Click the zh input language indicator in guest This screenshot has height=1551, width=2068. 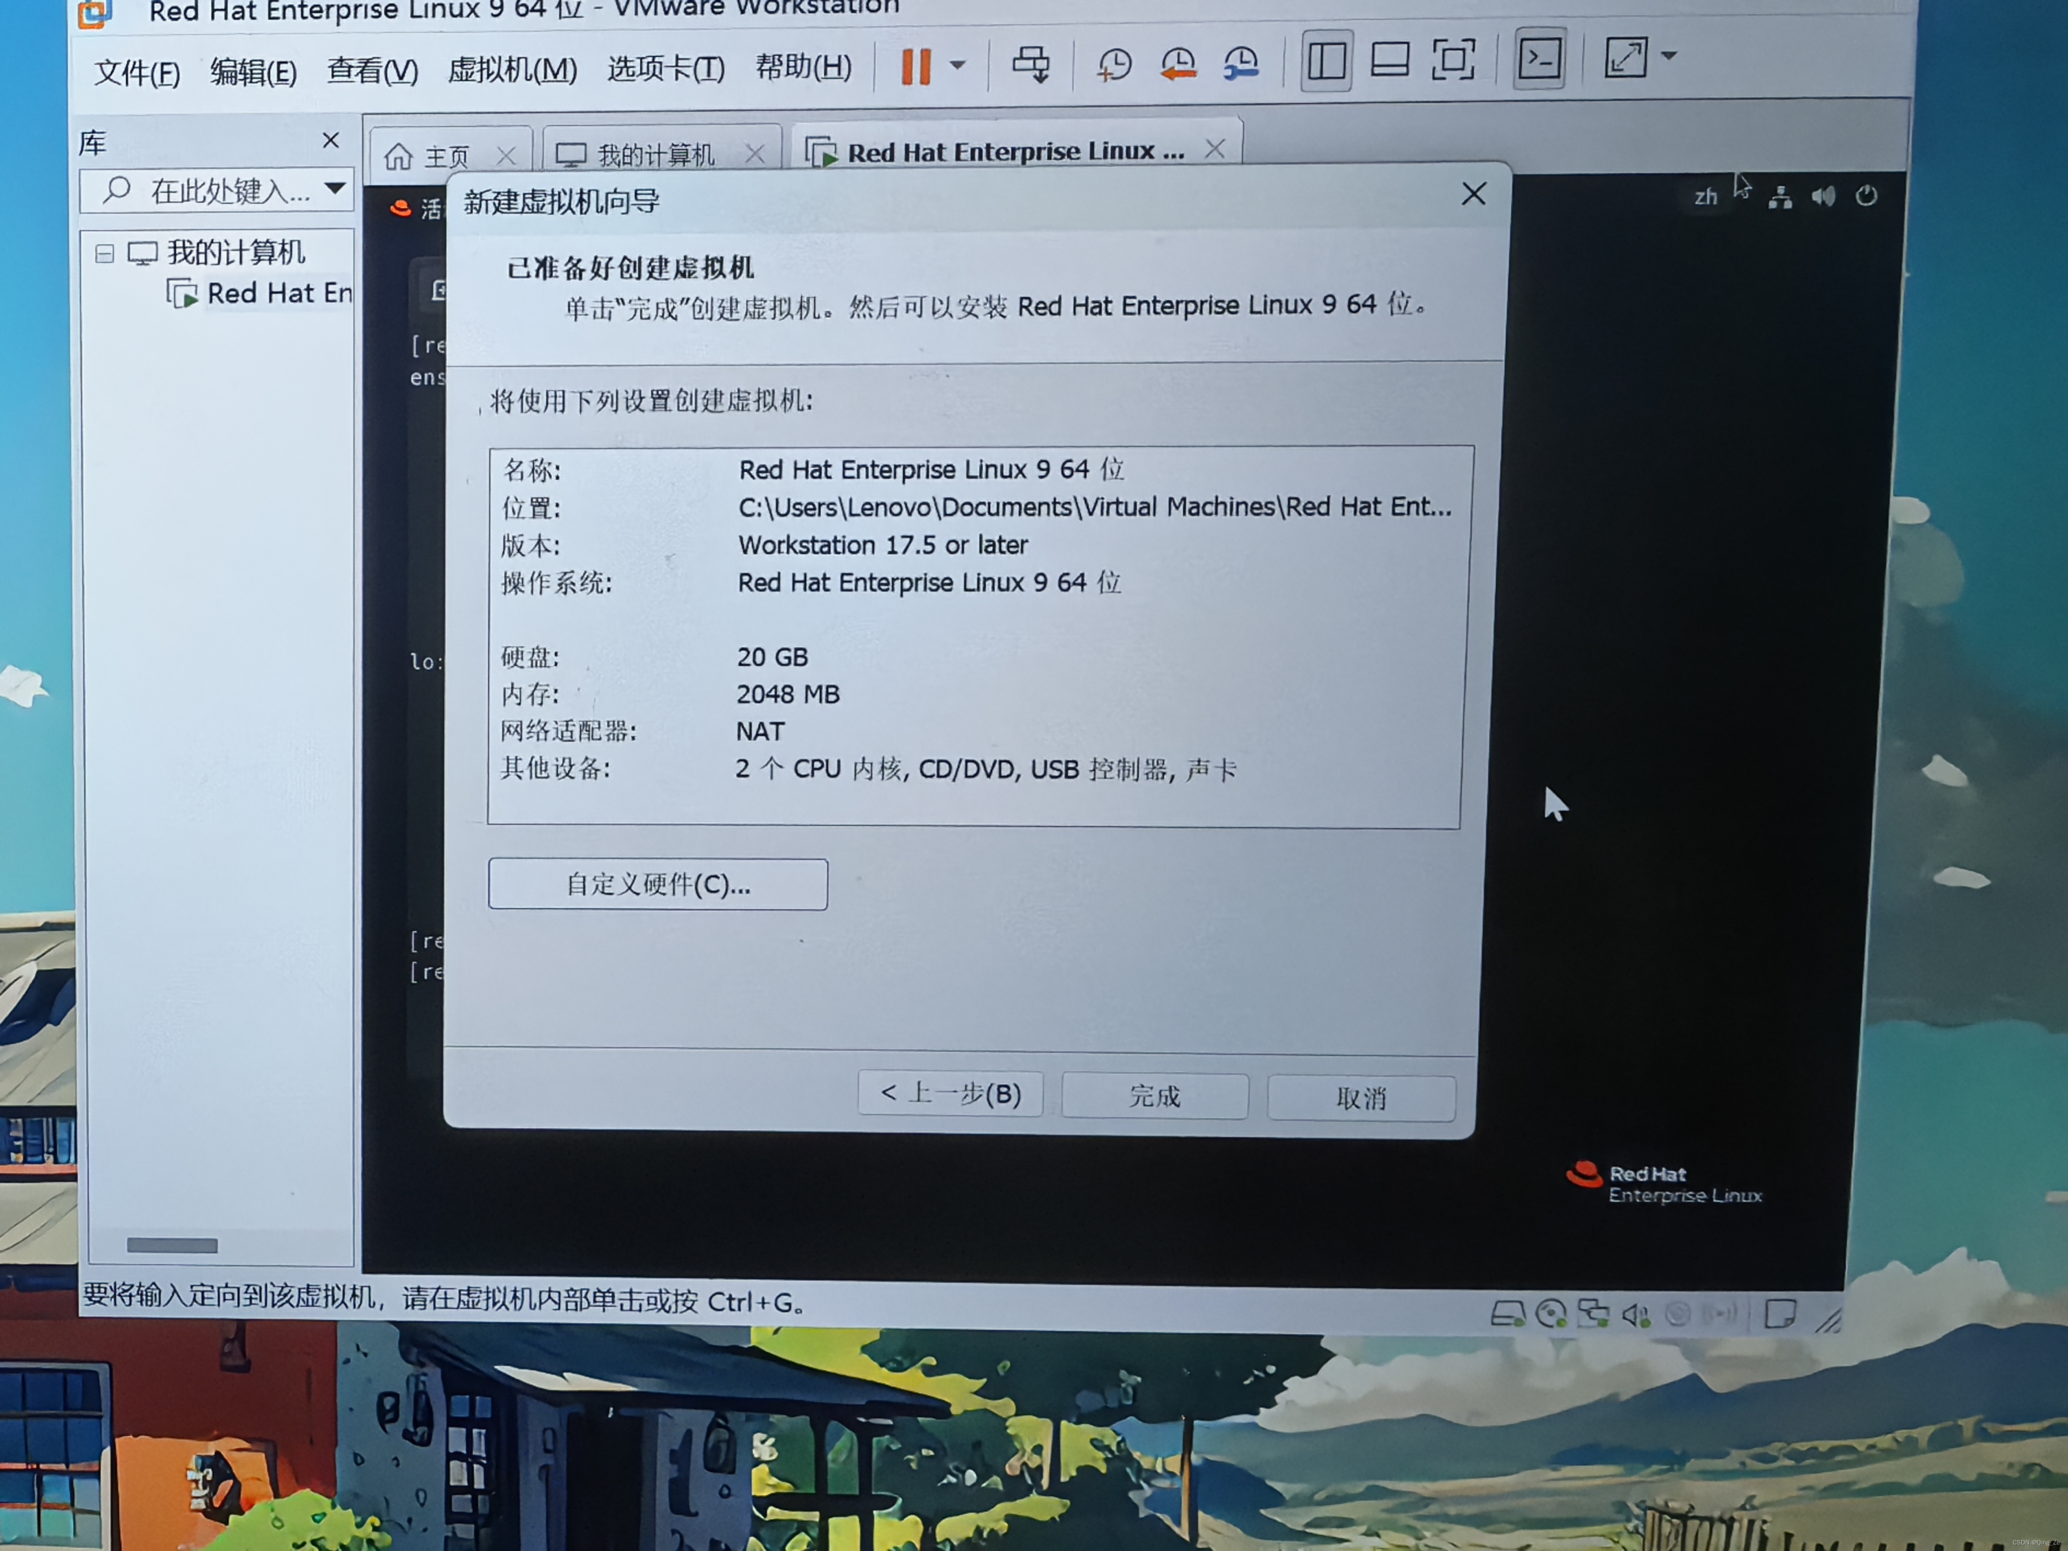1705,197
